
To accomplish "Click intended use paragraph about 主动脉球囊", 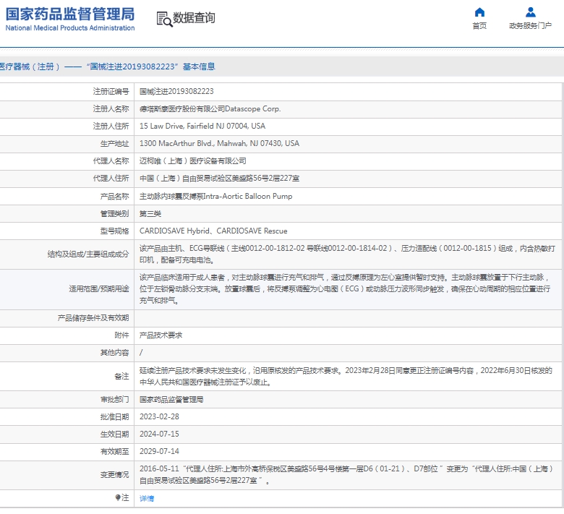I will click(345, 289).
